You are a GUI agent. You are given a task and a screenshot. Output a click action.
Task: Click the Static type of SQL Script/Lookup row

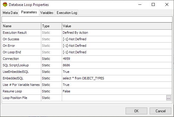(x=46, y=65)
